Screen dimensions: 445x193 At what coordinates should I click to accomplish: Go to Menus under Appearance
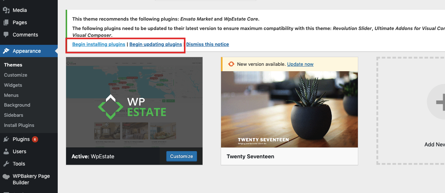11,95
